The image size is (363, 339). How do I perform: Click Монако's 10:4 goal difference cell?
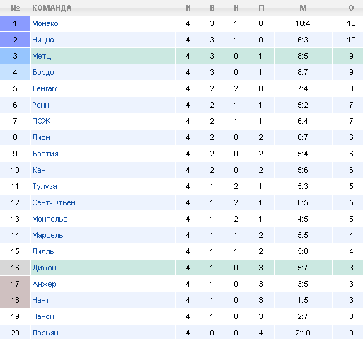tap(303, 23)
